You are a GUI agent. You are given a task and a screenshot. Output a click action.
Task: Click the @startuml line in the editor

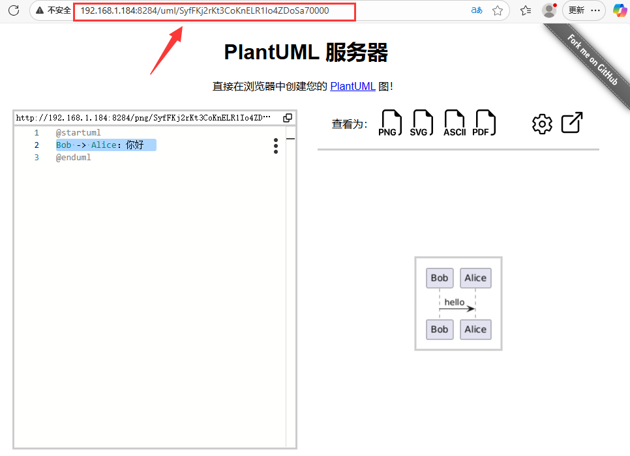[78, 132]
